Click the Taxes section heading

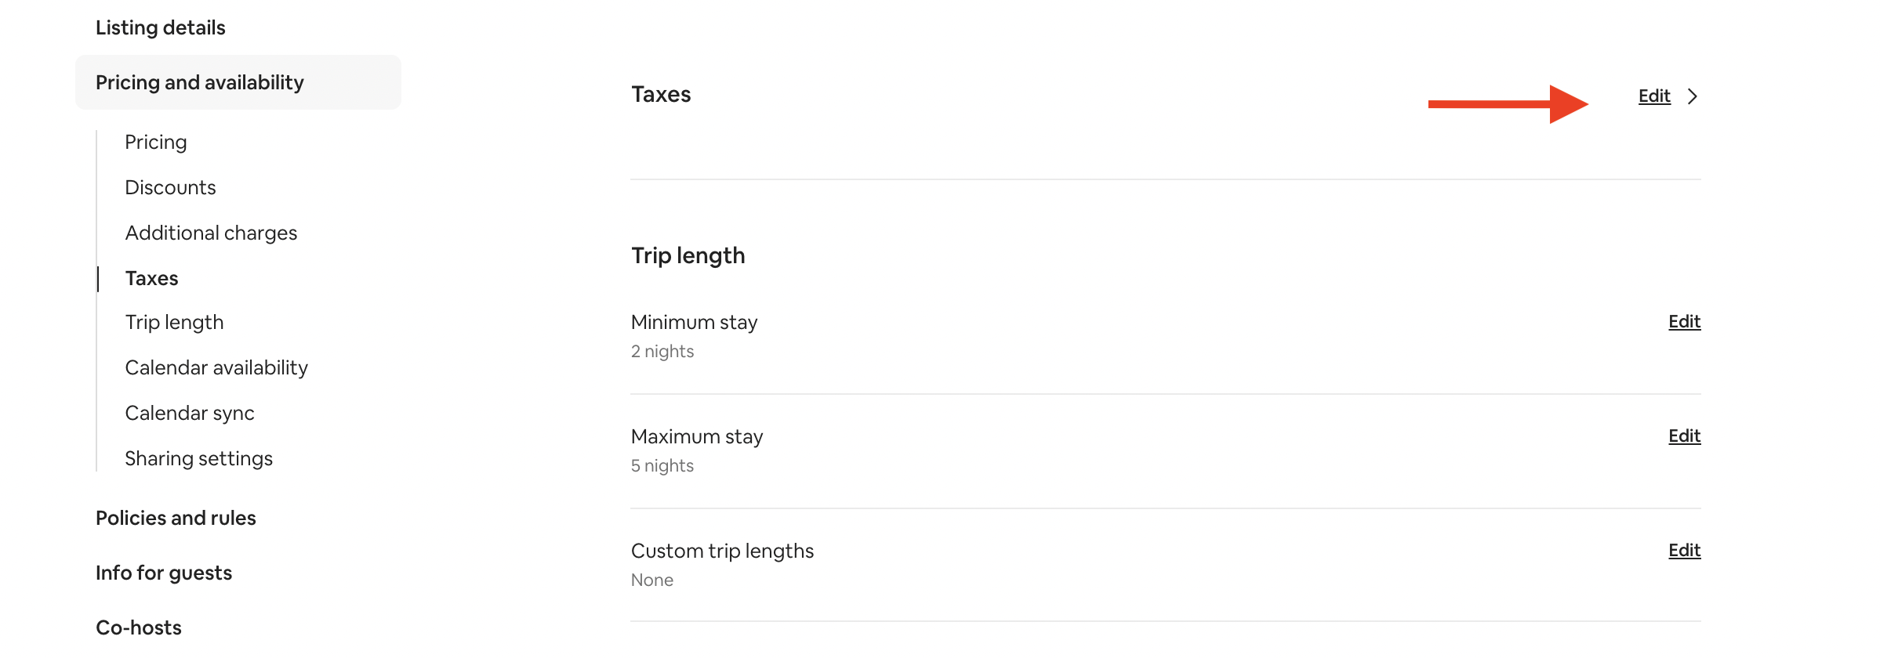(661, 95)
